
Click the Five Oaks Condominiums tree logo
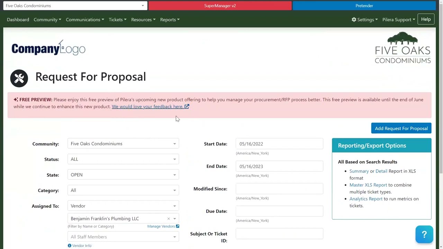pos(403,48)
